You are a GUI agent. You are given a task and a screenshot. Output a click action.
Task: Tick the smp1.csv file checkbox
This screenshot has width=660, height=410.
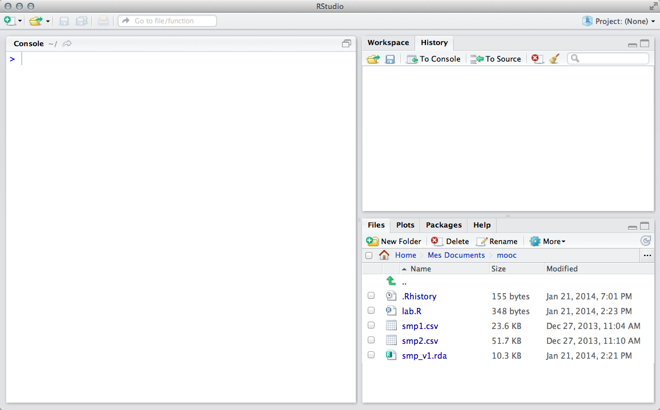pyautogui.click(x=371, y=326)
